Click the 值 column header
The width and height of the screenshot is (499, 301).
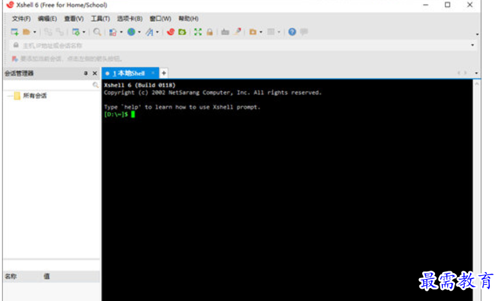46,277
